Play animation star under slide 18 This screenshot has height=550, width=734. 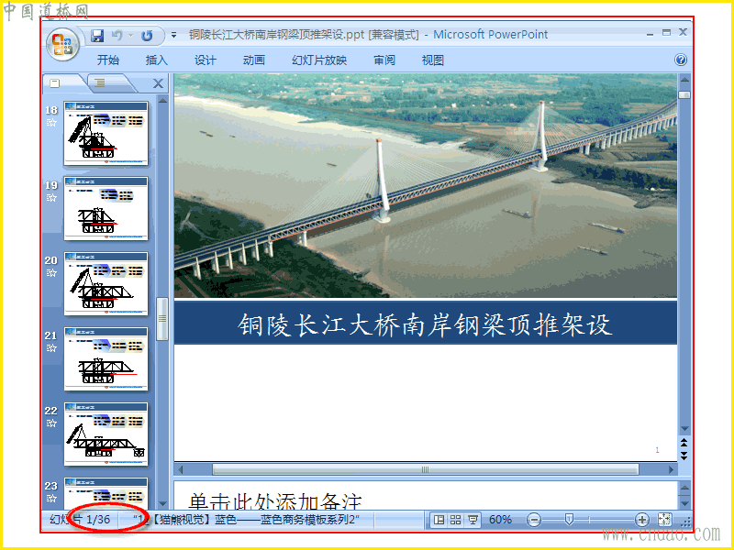pos(51,123)
